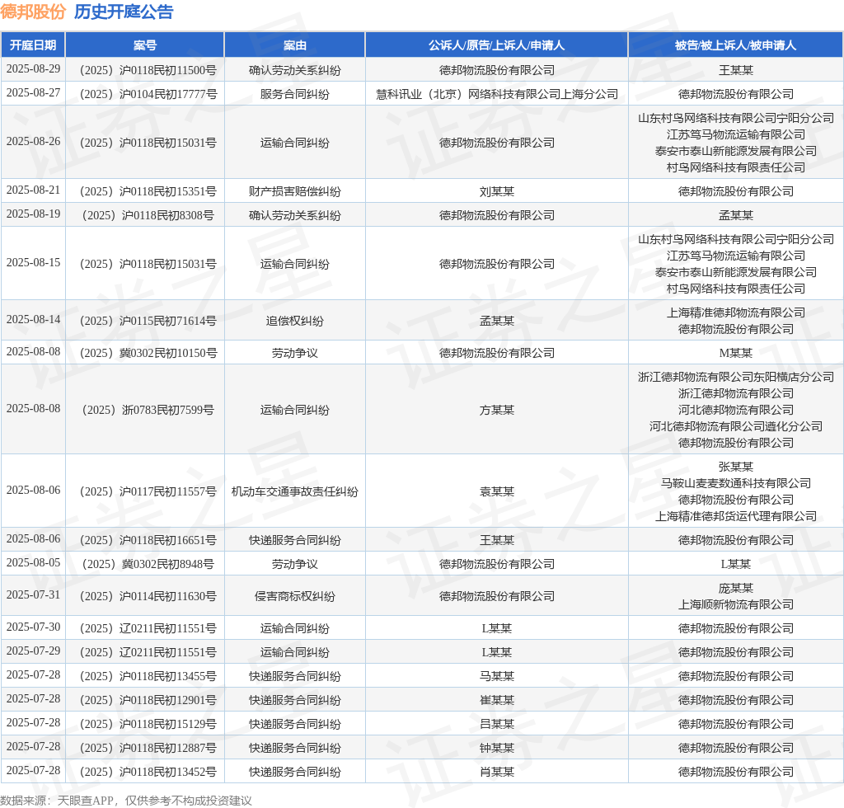Click defendant 孟某某 in the 2025-08-19 row
Screen dimensions: 844x808
pos(735,215)
